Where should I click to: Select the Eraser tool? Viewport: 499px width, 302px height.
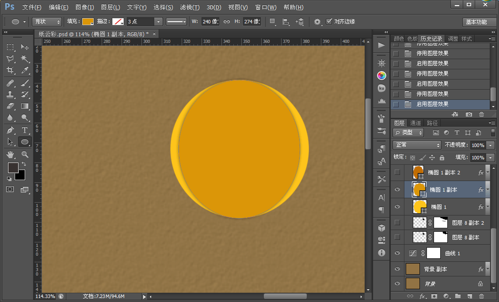point(10,106)
